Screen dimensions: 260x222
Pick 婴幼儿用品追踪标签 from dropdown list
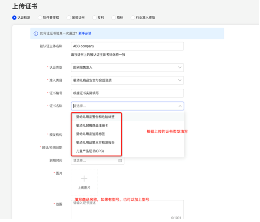tap(90, 134)
